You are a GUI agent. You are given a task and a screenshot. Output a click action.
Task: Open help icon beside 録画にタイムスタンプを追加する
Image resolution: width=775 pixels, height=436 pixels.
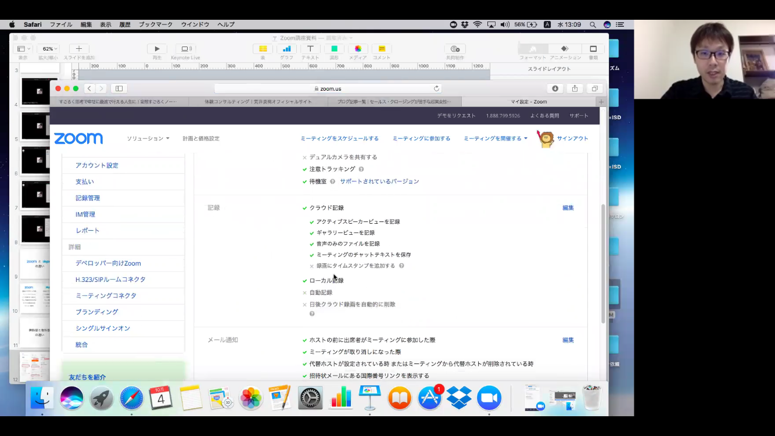(x=401, y=266)
